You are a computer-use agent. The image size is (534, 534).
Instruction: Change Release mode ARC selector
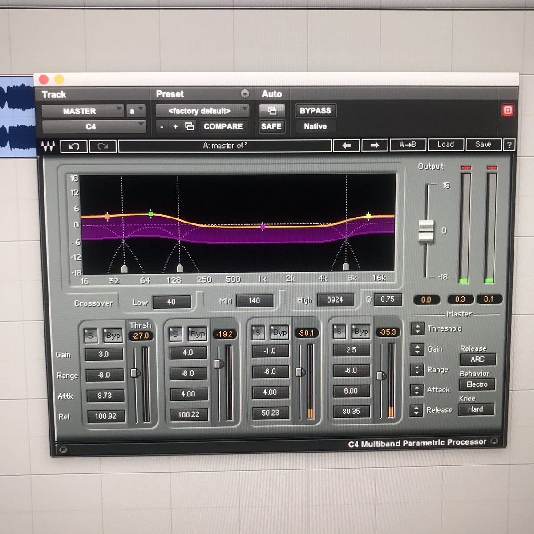(x=477, y=359)
